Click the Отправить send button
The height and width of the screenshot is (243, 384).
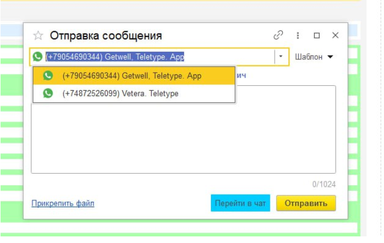click(306, 203)
